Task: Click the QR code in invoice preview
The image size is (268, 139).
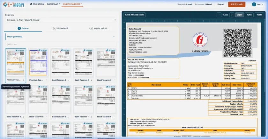Action: click(237, 43)
